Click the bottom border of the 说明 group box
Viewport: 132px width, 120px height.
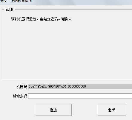pos(67,79)
